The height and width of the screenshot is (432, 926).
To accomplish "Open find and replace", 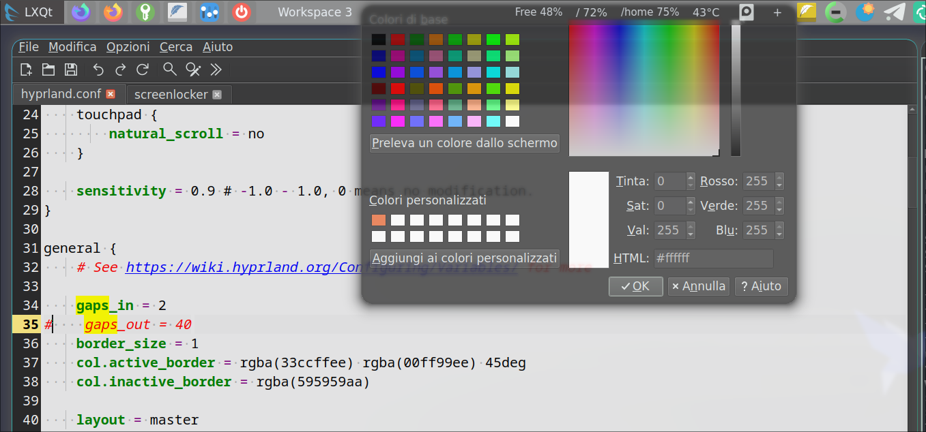I will (x=192, y=69).
